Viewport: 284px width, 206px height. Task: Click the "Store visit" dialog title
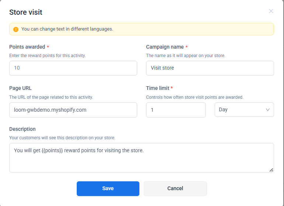26,12
